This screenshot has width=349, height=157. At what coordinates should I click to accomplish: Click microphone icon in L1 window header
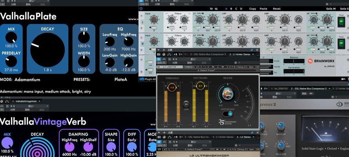(175, 55)
